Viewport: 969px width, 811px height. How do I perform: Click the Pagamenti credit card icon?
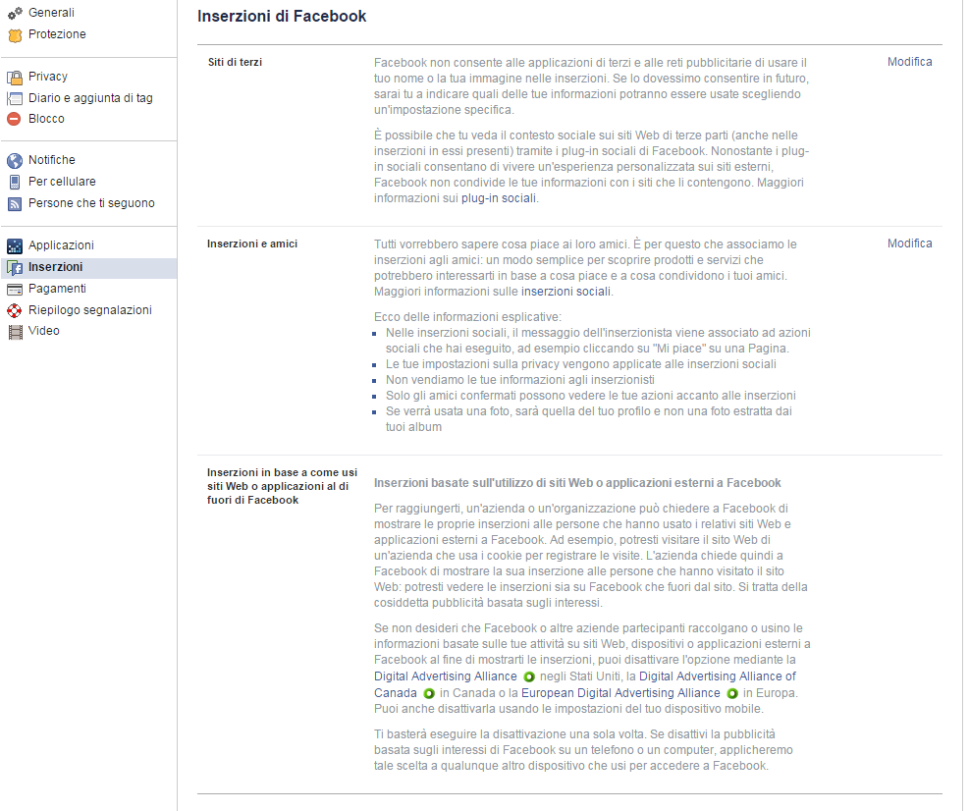(x=15, y=290)
